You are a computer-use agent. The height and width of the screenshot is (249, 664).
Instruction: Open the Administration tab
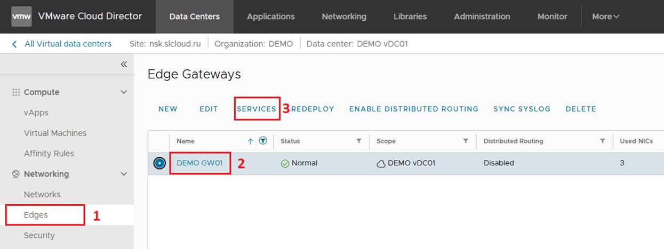482,17
